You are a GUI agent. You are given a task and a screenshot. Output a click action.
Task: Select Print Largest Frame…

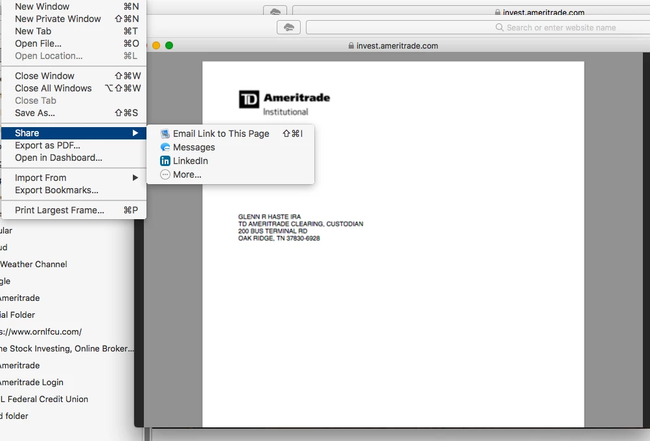click(x=74, y=210)
